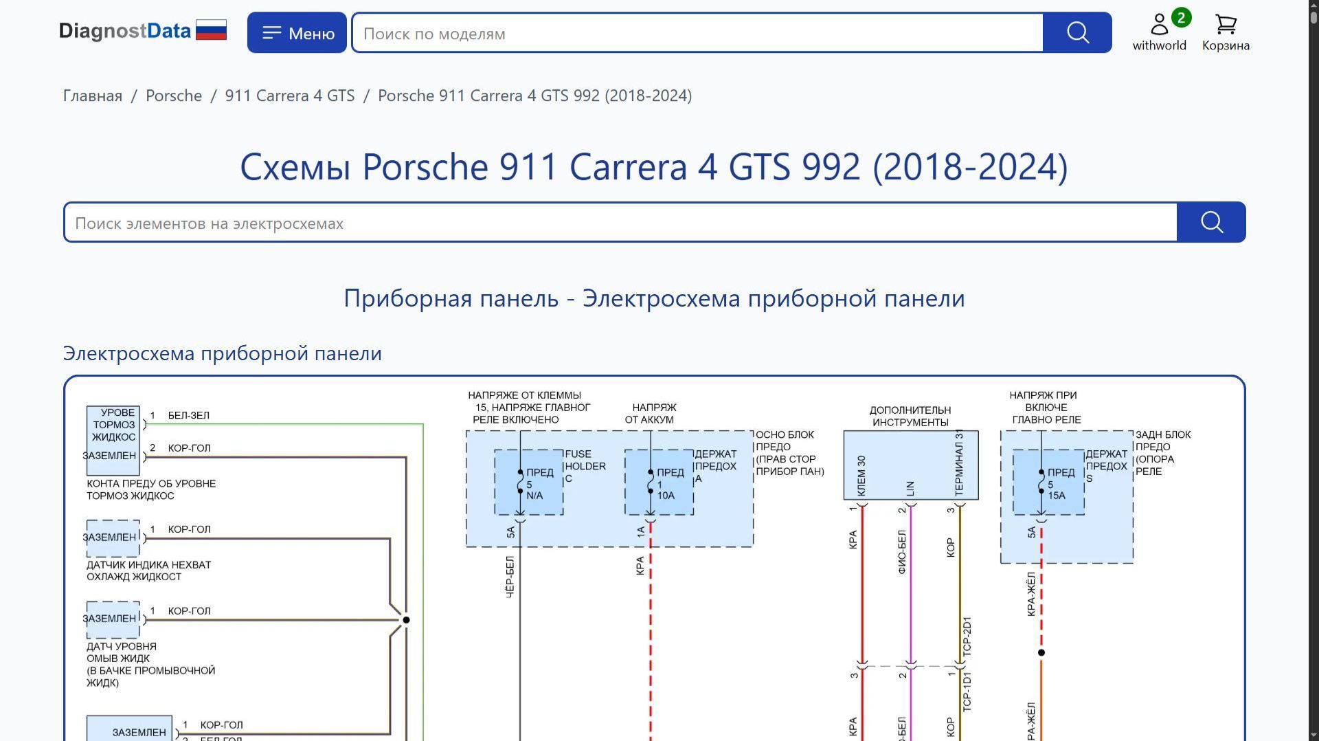Click the НАПРЯЖ ПРИ ВКЛЮЧЕ ГЛАВНО РЕЛЕ label
The height and width of the screenshot is (741, 1319).
1046,408
